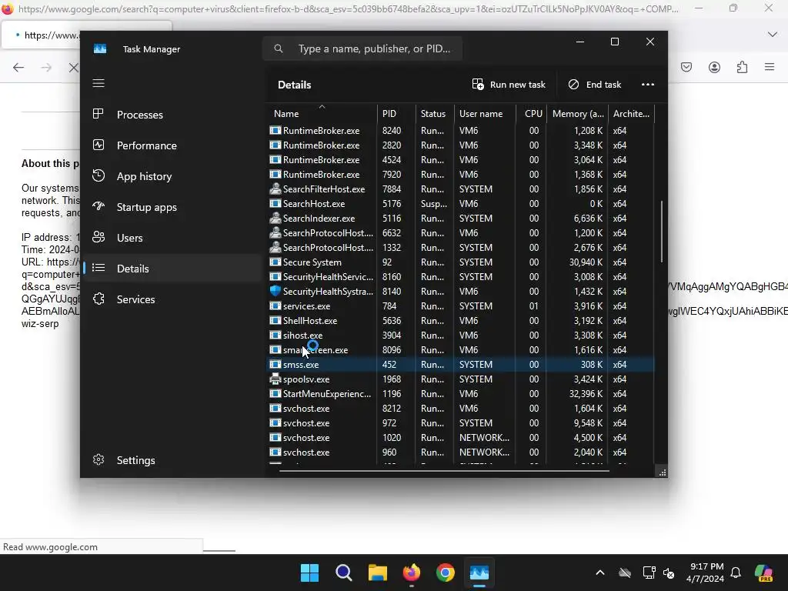Screen dimensions: 788x591
Task: Select RuntimeBroker.exe with PID 8240
Action: click(x=460, y=130)
